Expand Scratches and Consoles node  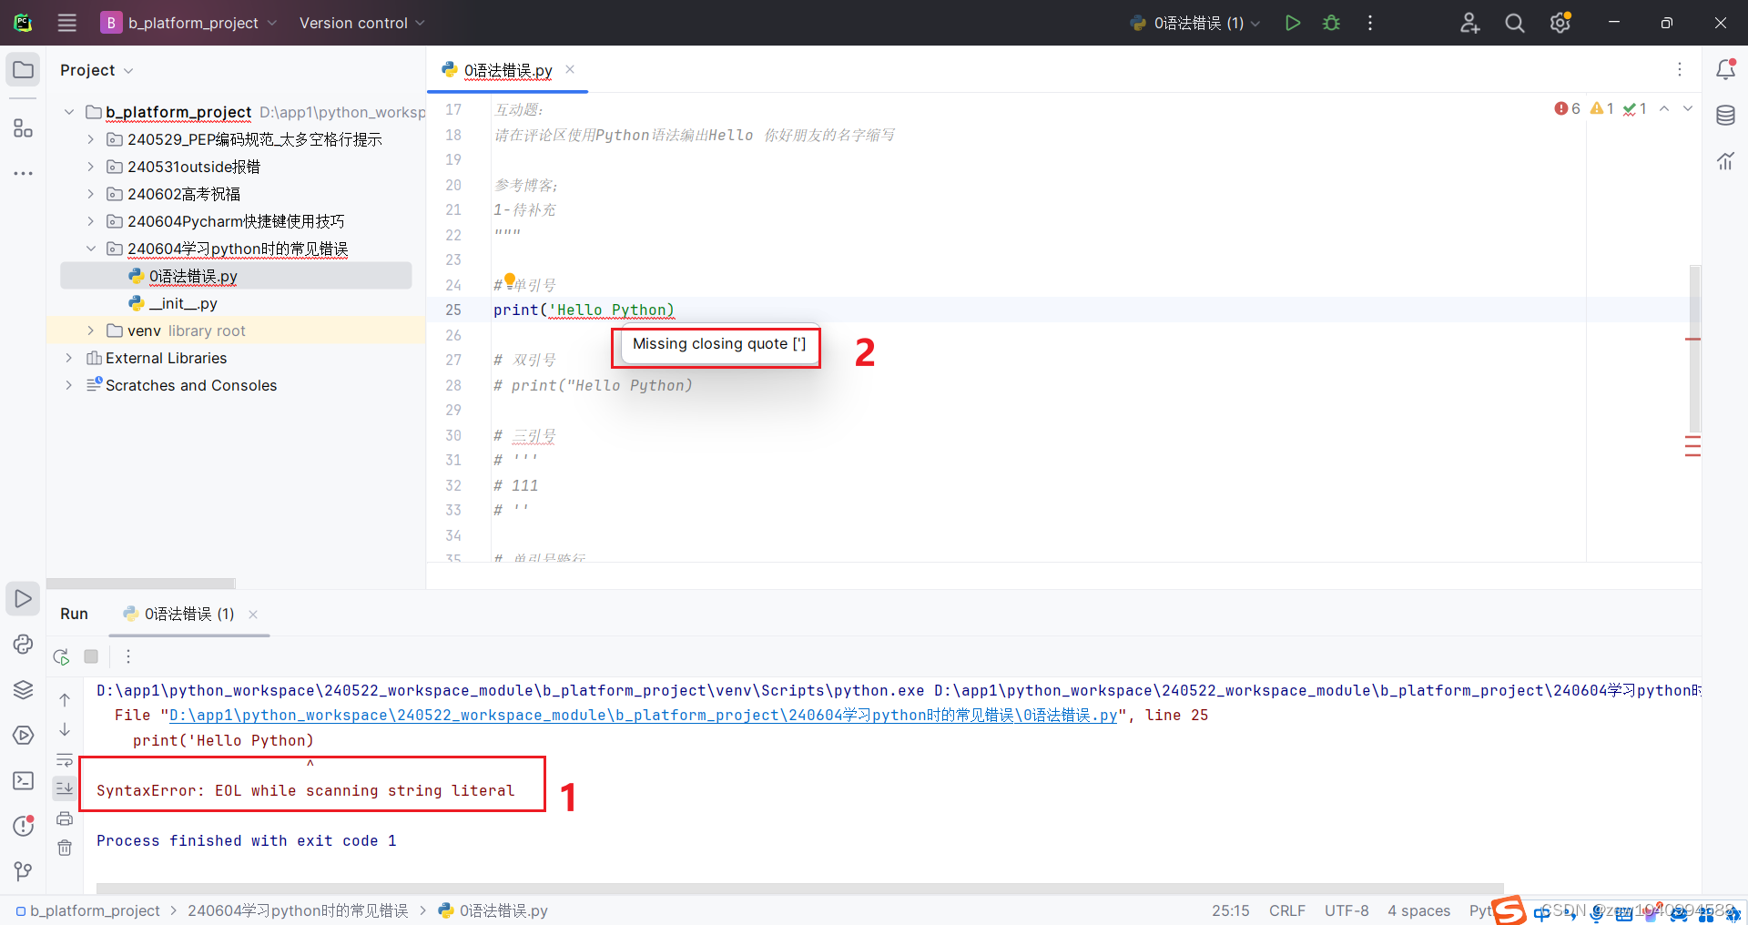[69, 385]
